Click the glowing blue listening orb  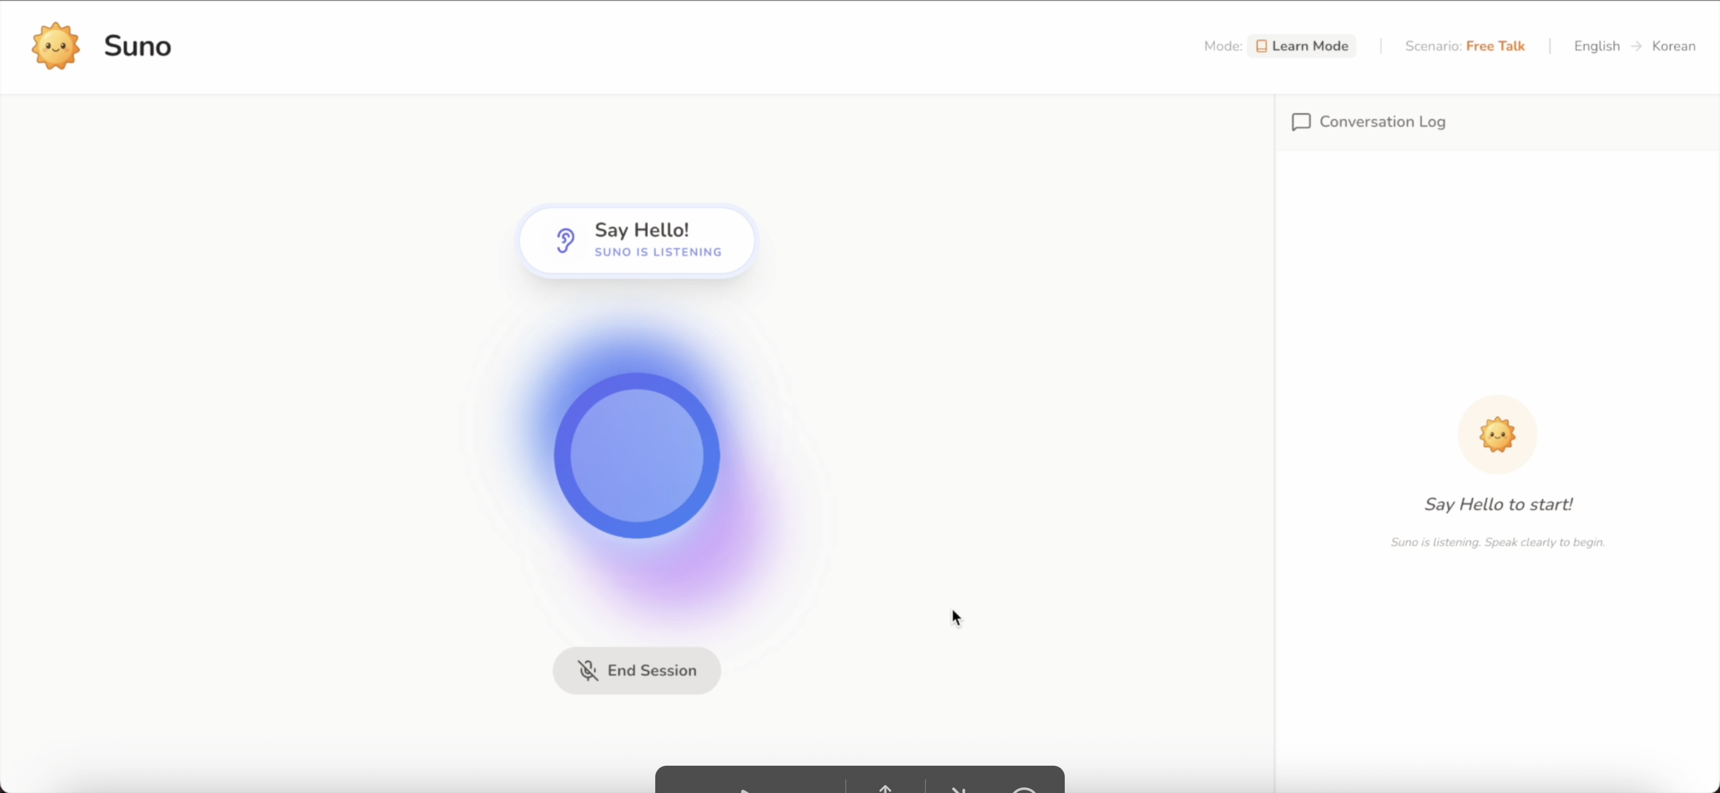coord(636,456)
